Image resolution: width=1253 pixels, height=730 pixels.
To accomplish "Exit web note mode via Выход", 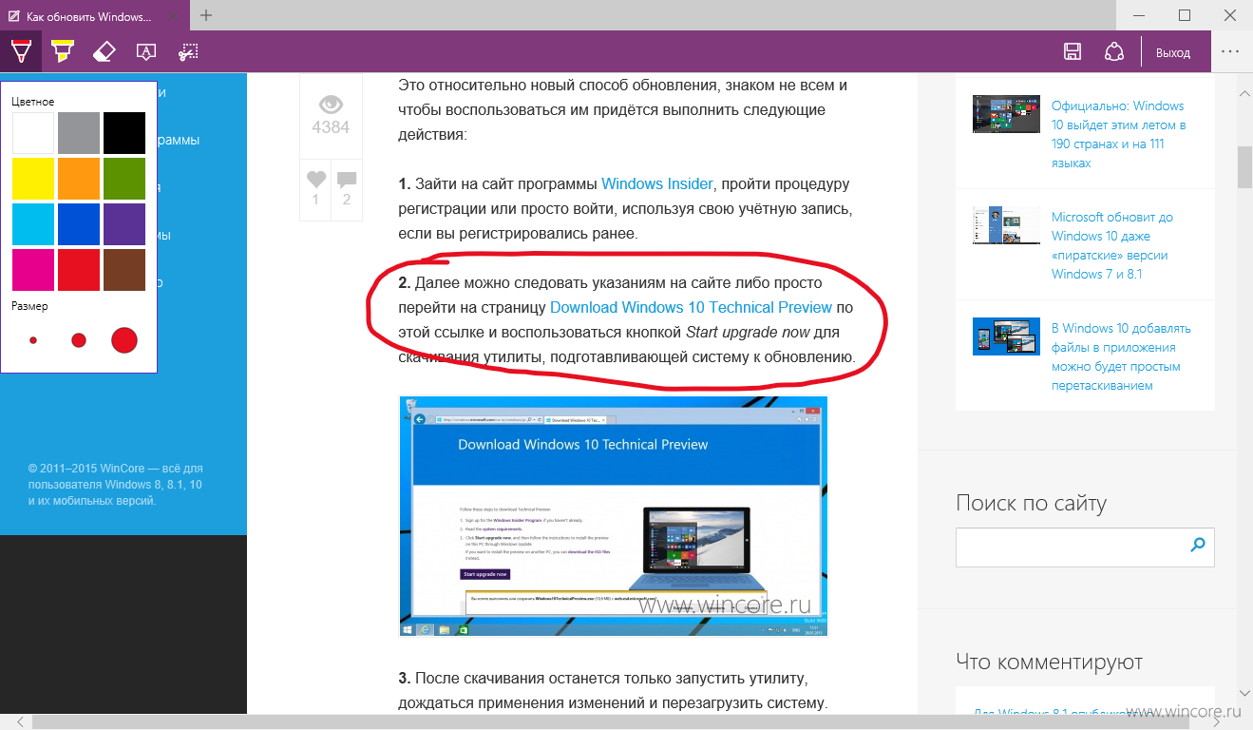I will click(x=1173, y=52).
